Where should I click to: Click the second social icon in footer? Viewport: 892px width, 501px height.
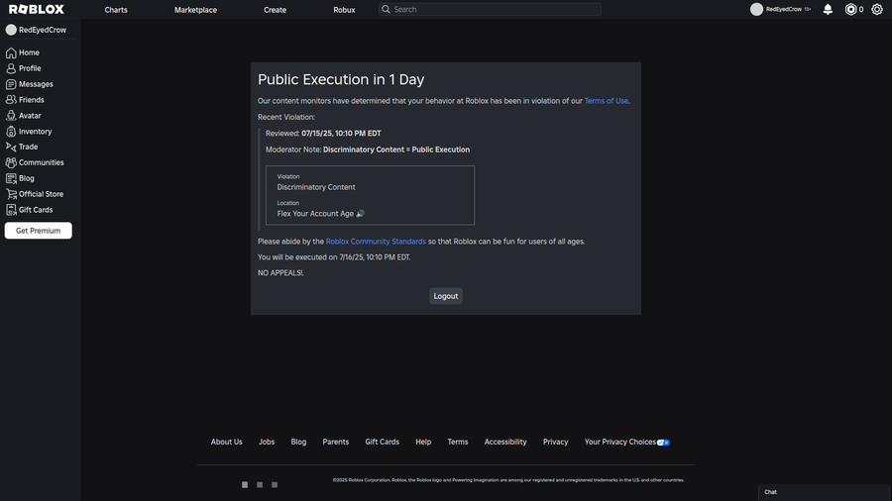coord(260,484)
